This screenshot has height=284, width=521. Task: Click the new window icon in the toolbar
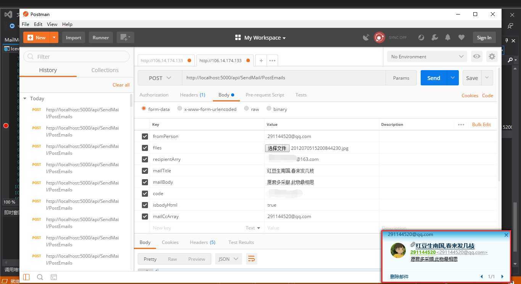[x=125, y=37]
